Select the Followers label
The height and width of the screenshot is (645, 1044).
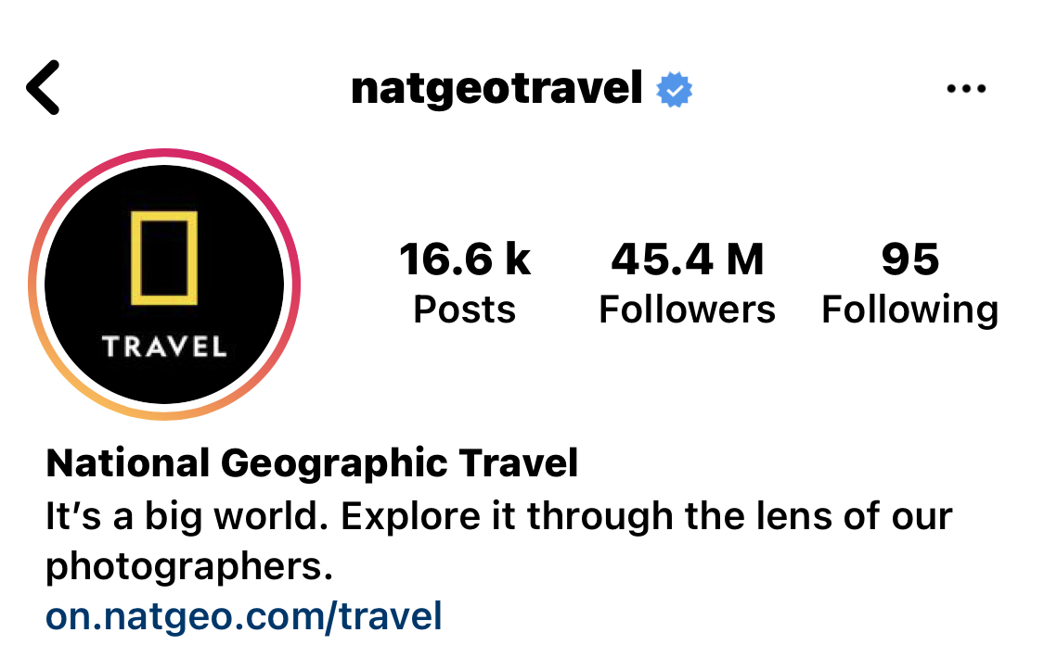(687, 310)
